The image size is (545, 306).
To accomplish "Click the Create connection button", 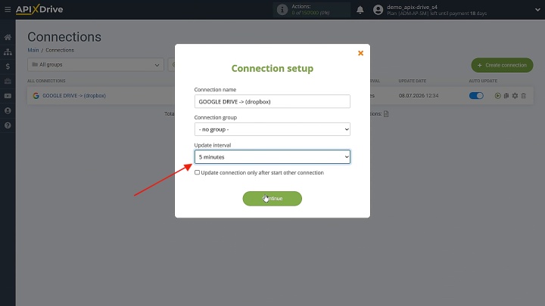I will pyautogui.click(x=502, y=65).
